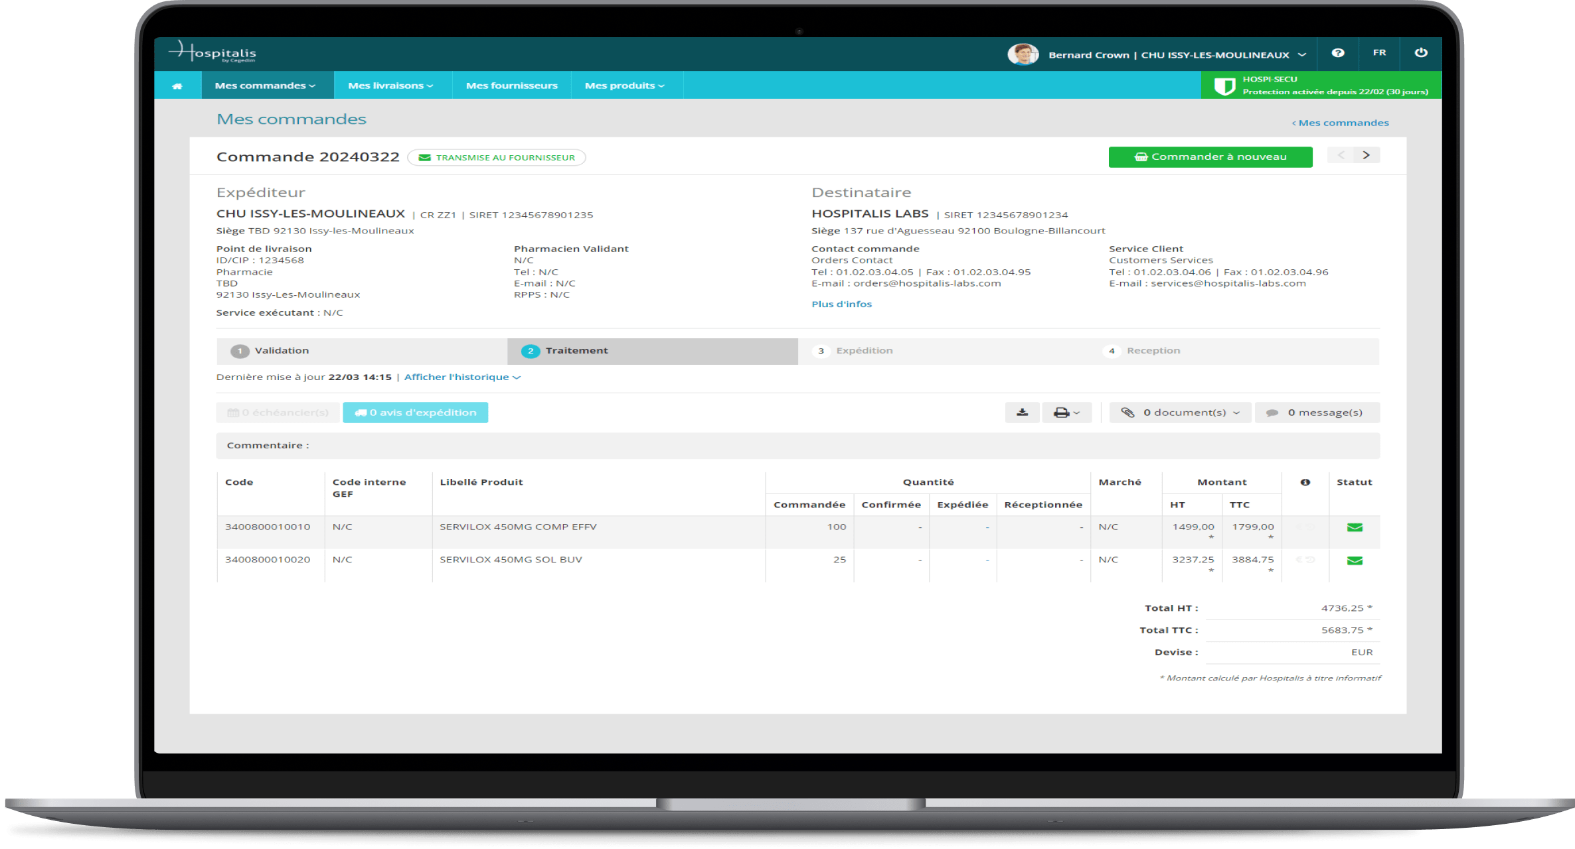Screen dimensions: 1575x849
Task: Click product code 3400800010020
Action: click(268, 559)
